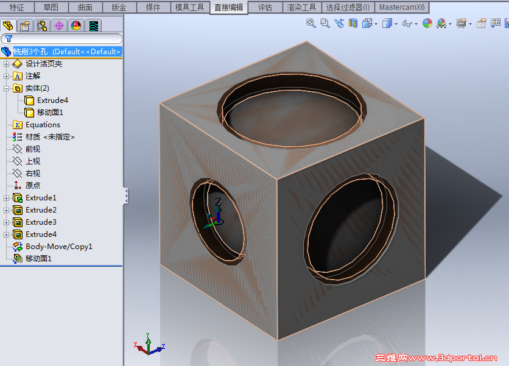Switch to the MastercamX6 tab
The width and height of the screenshot is (509, 366).
coord(402,7)
